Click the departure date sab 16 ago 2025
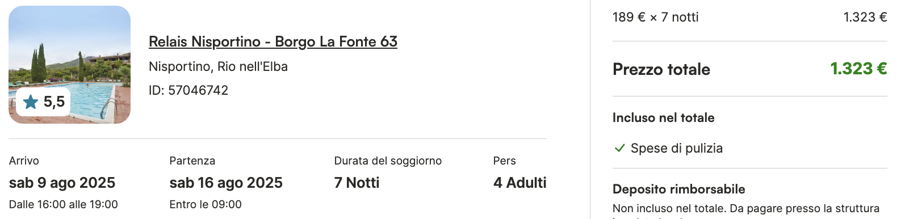The width and height of the screenshot is (905, 219). (x=226, y=183)
